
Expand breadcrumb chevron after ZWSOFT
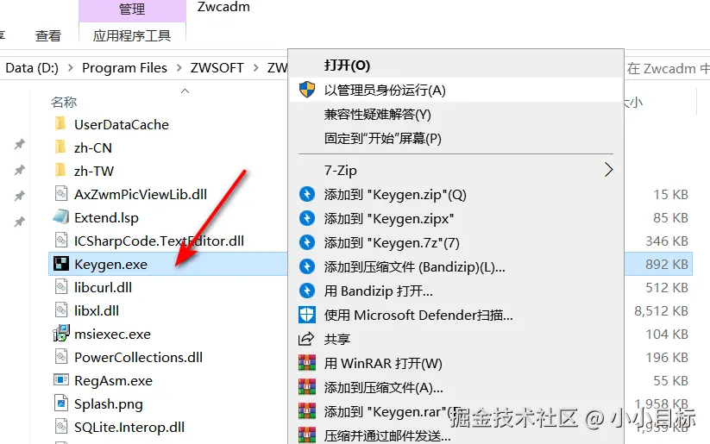coord(256,68)
